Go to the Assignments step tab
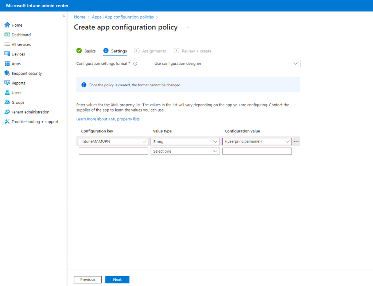 154,51
